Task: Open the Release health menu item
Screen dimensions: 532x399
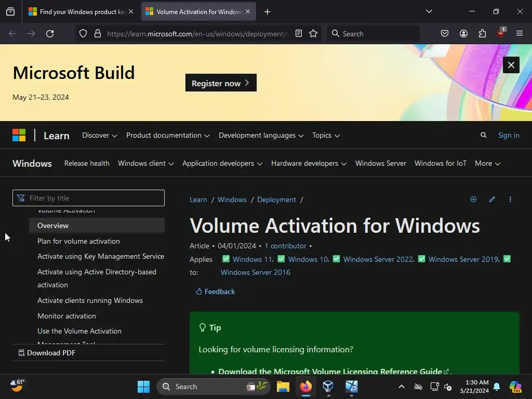Action: click(x=87, y=163)
